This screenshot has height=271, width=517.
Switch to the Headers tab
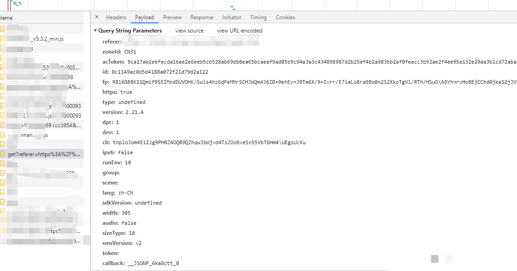[116, 17]
